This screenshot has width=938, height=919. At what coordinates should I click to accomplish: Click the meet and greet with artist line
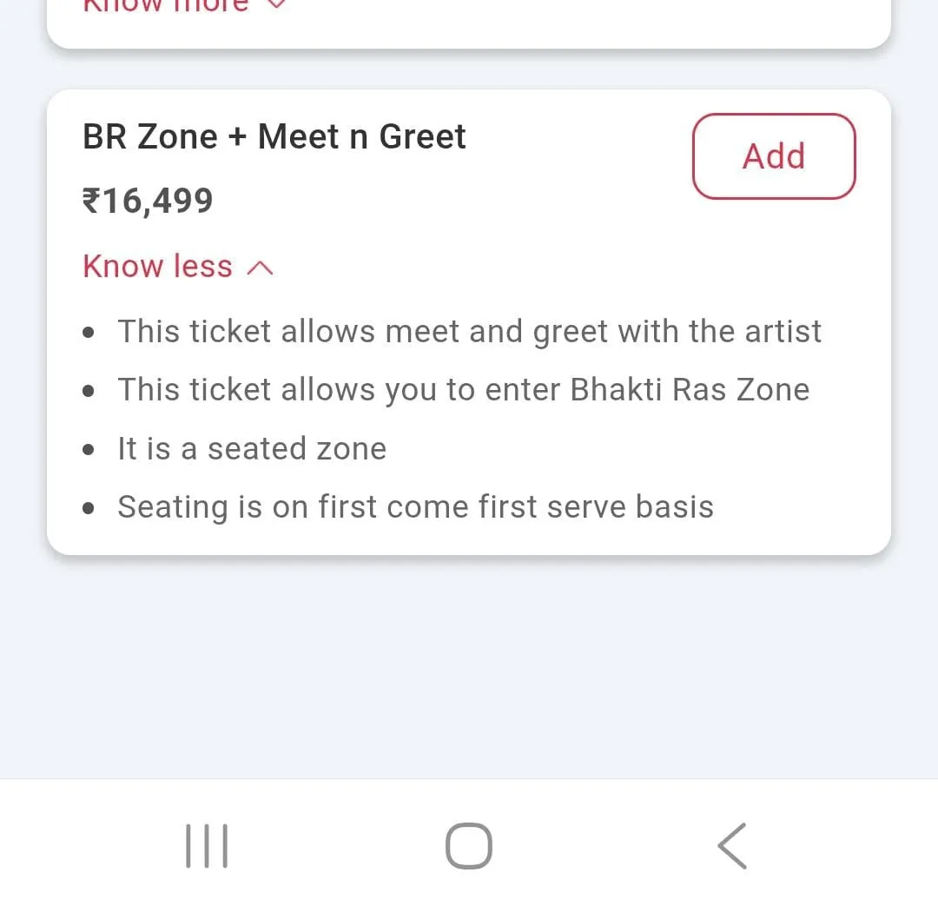469,332
